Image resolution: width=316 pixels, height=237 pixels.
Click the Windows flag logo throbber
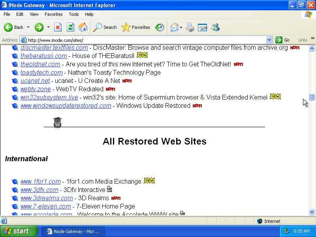(x=308, y=15)
